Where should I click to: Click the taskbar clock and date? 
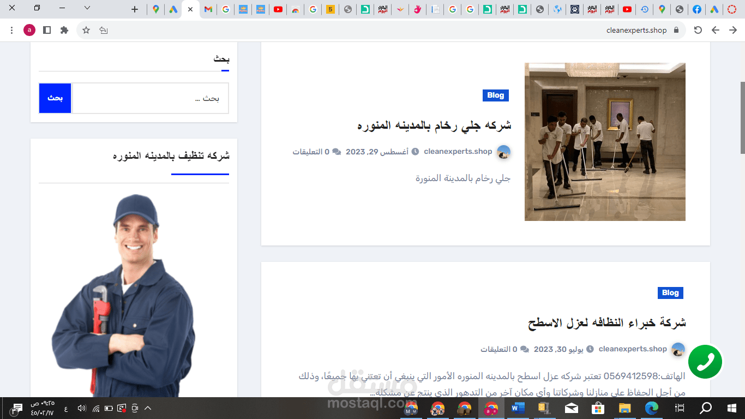[x=43, y=408]
